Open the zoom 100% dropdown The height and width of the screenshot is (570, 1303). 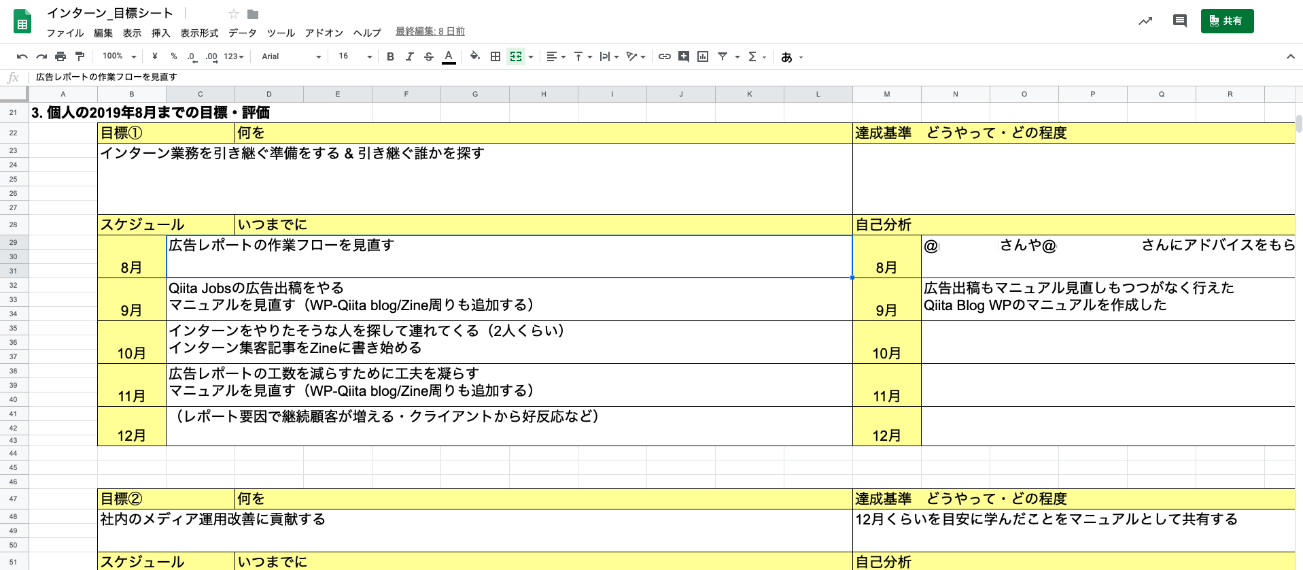pyautogui.click(x=119, y=56)
